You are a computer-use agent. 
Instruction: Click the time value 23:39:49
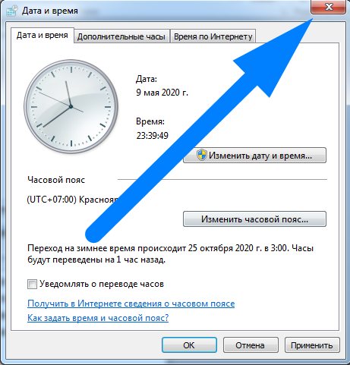(x=153, y=136)
